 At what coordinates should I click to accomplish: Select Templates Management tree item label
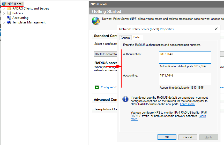pyautogui.click(x=29, y=22)
